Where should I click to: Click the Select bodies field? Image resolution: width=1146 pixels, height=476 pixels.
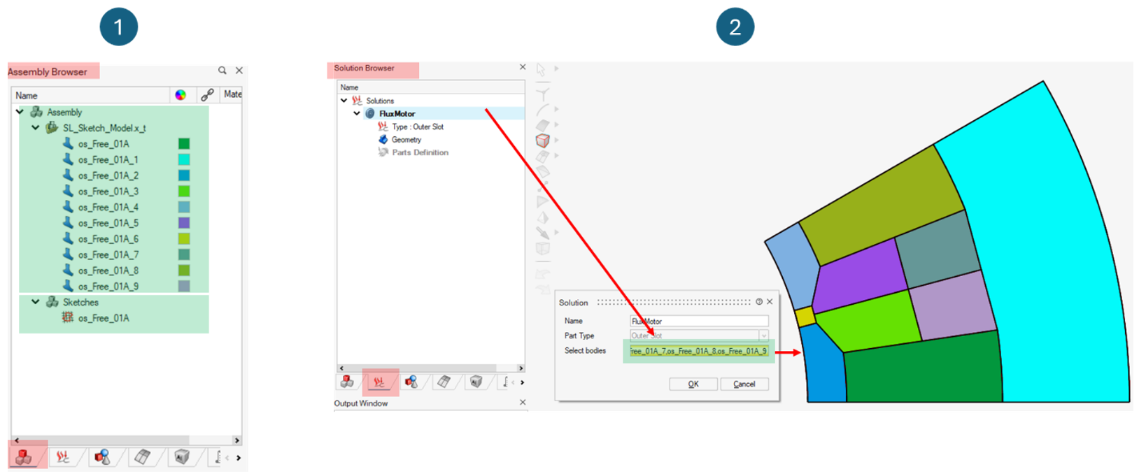(699, 351)
